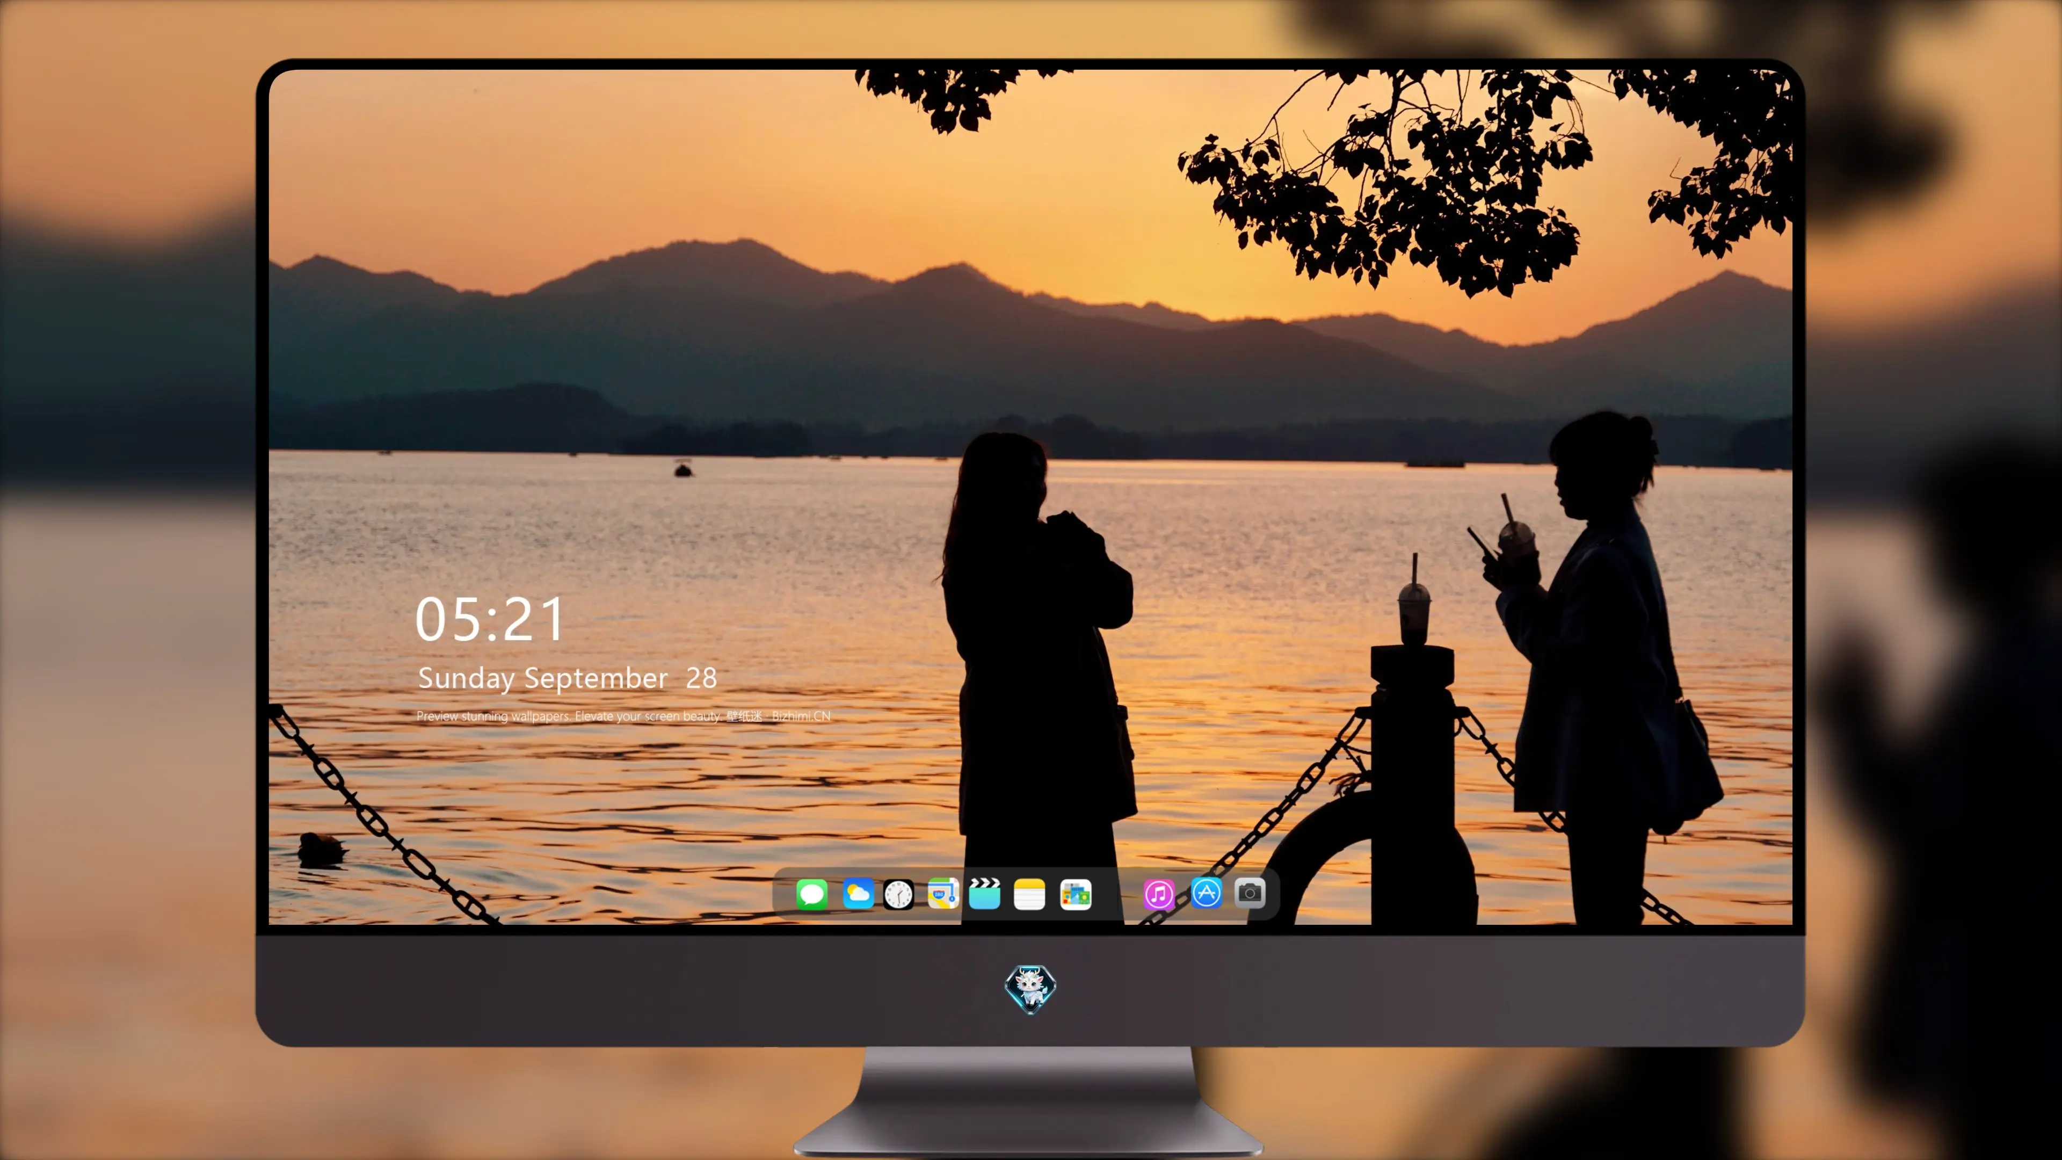
Task: Open the Camera app in the dock
Action: coord(1250,893)
